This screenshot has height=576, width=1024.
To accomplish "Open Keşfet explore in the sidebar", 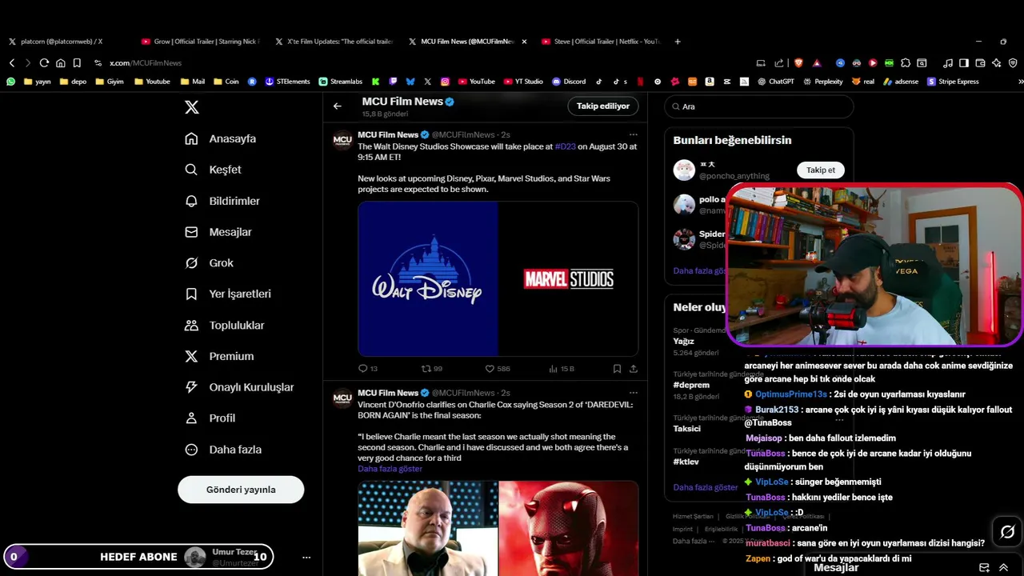I will click(x=213, y=170).
